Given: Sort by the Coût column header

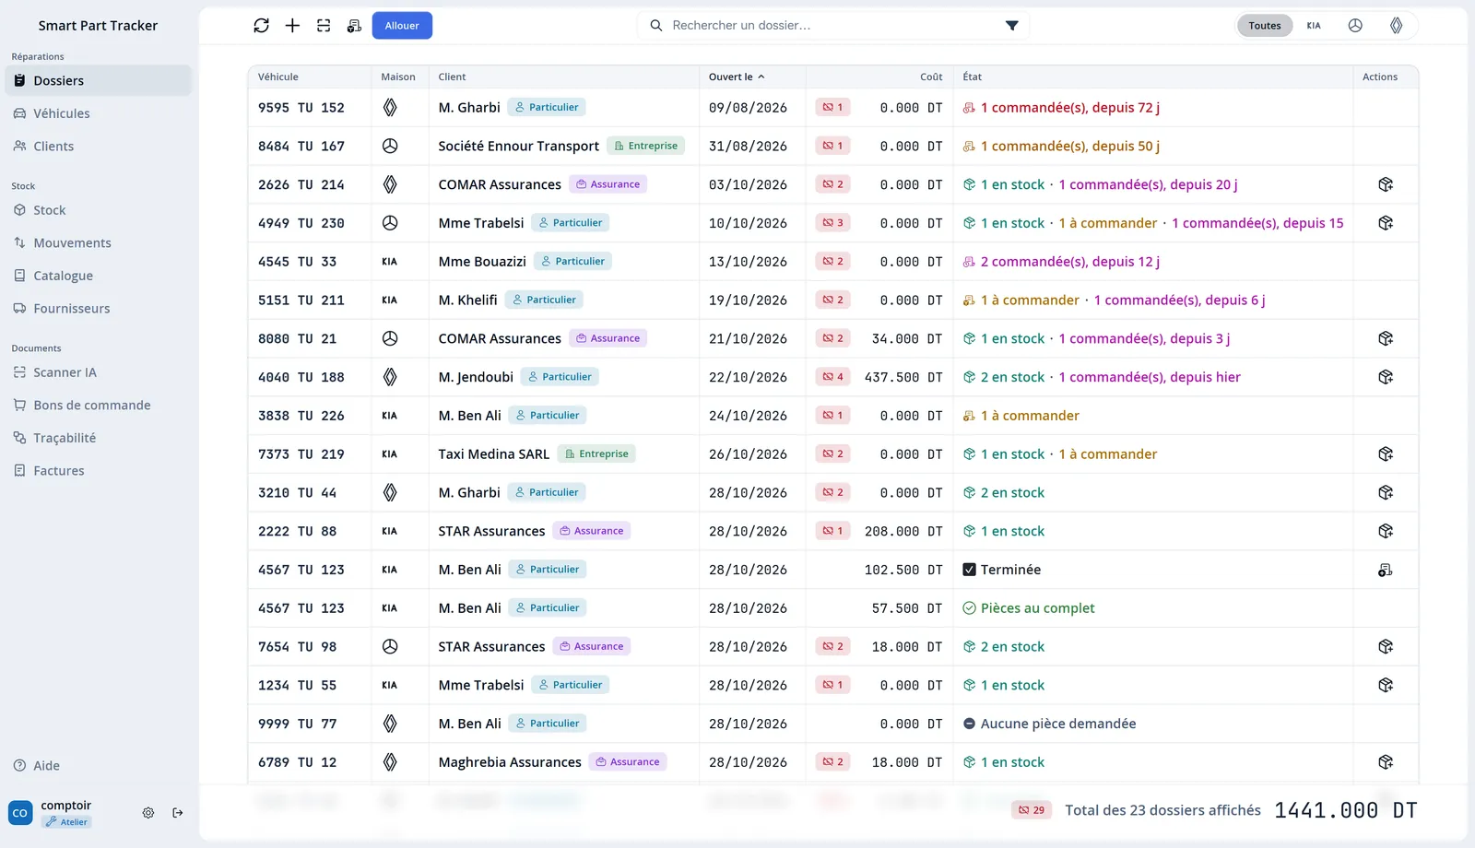Looking at the screenshot, I should [x=931, y=77].
